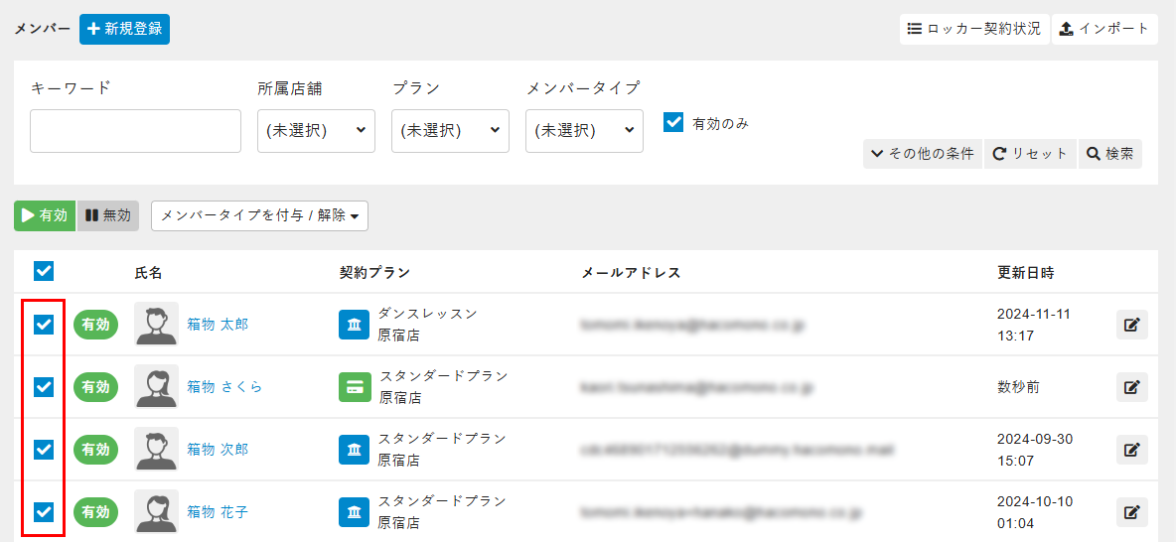1176x542 pixels.
Task: Toggle the select-all header checkbox
Action: pyautogui.click(x=44, y=271)
